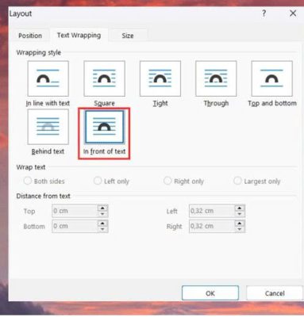Click the Bottom distance input field
Screen dimensions: 304x317
click(75, 226)
